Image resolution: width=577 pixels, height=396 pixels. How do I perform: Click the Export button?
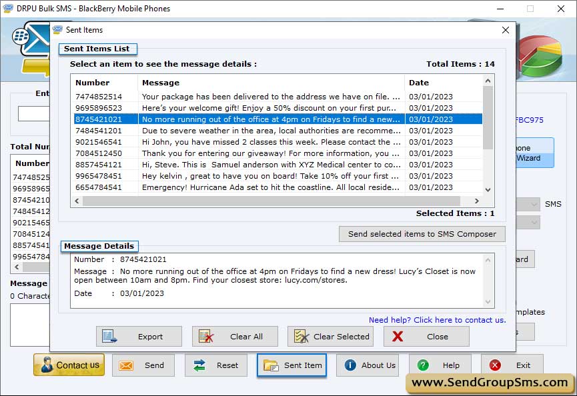pos(139,336)
